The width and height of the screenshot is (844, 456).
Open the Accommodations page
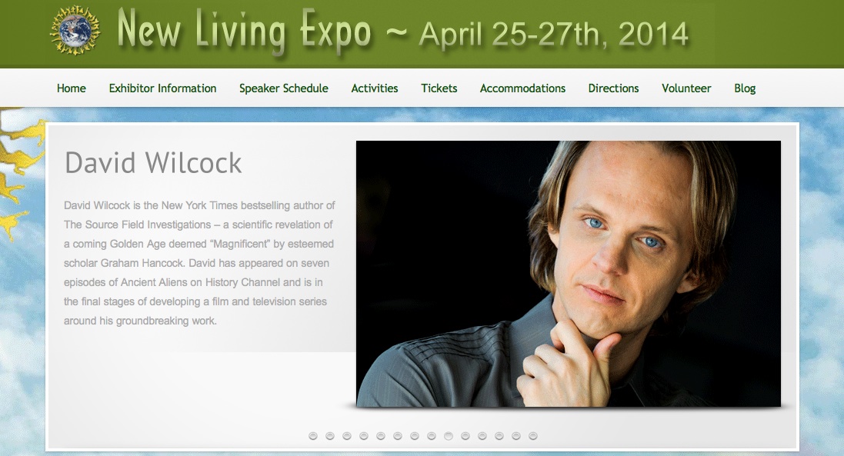click(x=522, y=88)
